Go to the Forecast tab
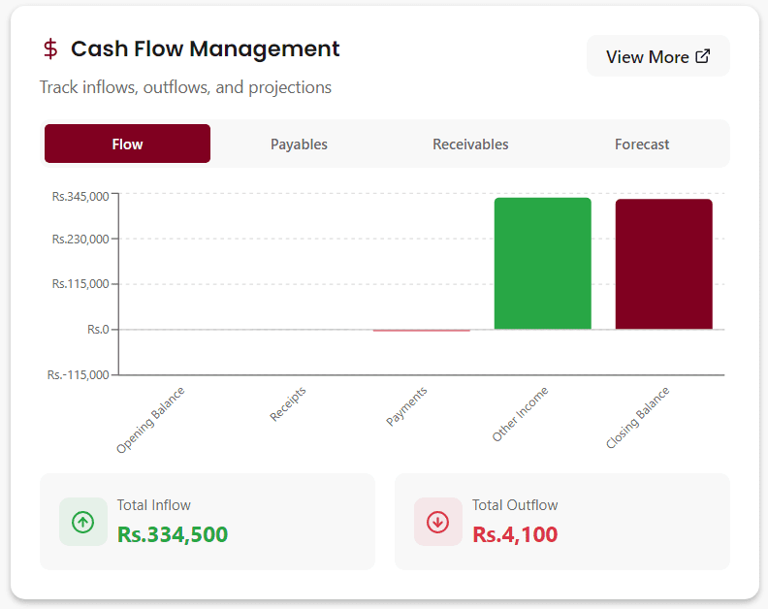This screenshot has width=768, height=609. pos(642,144)
